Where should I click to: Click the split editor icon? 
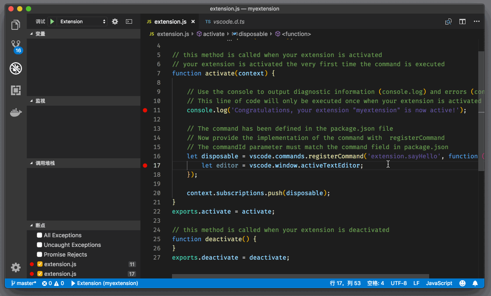point(462,21)
